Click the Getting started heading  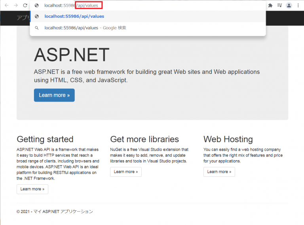click(x=45, y=139)
